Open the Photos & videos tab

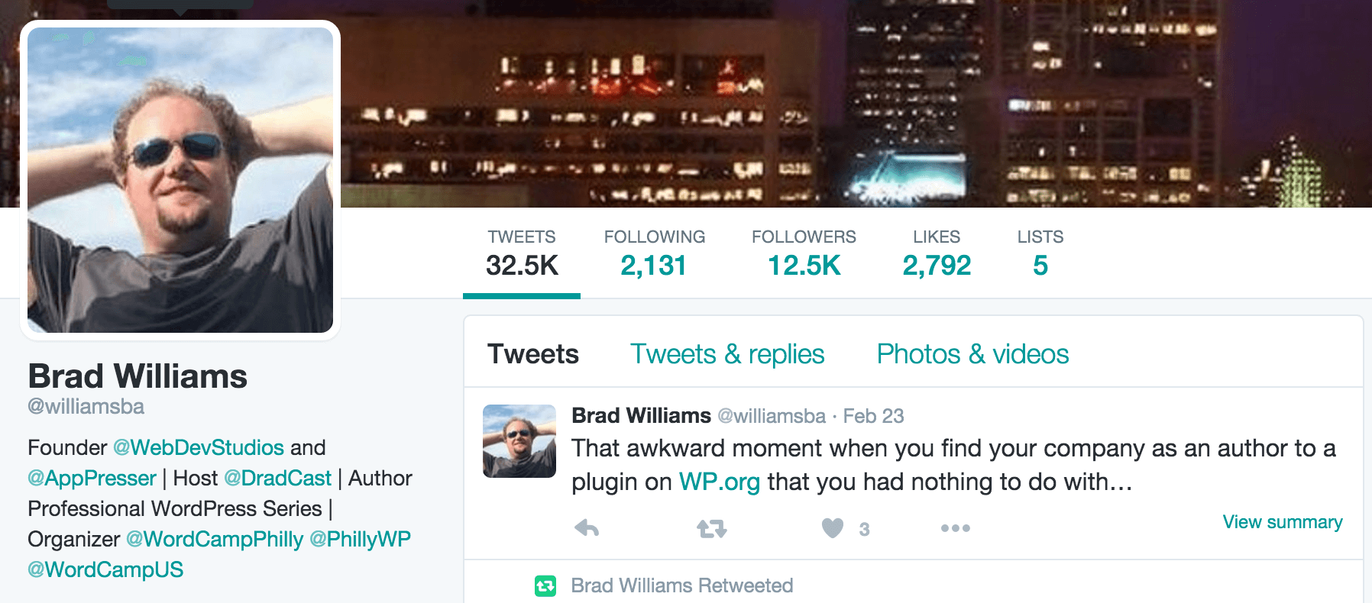click(x=971, y=353)
